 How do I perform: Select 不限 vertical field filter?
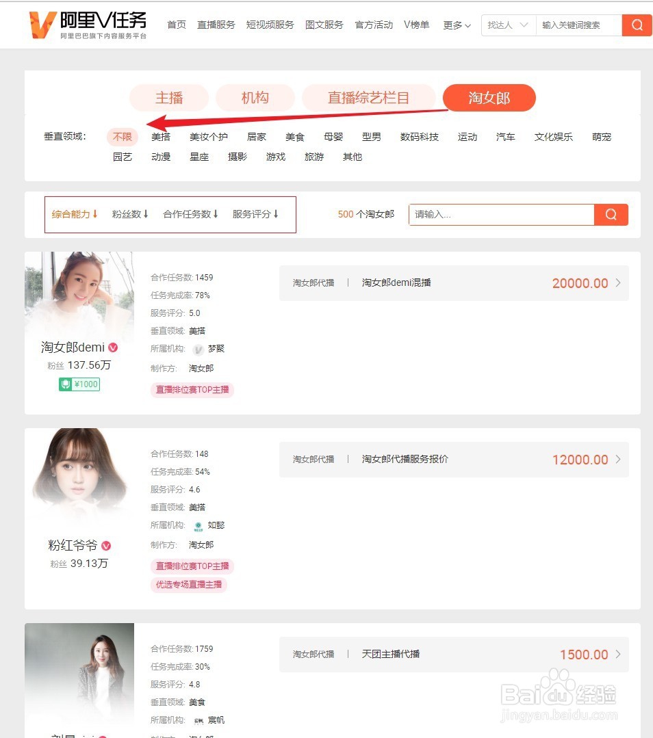click(x=123, y=137)
